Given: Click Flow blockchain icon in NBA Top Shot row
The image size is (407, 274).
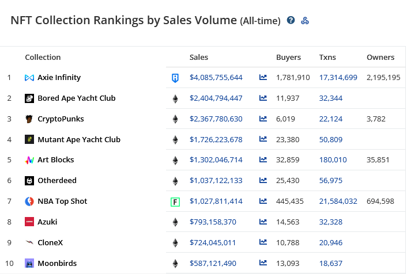Looking at the screenshot, I should 175,202.
